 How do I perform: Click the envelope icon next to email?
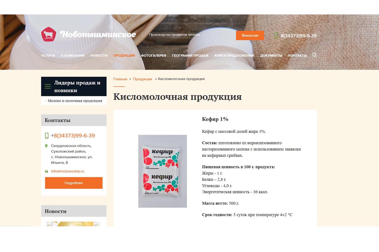tap(46, 171)
